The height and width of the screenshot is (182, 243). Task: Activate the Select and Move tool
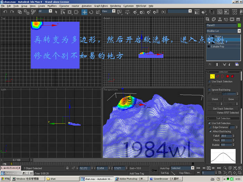click(x=84, y=12)
